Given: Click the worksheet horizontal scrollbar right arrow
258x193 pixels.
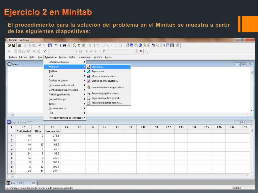Looking at the screenshot, I should [248, 176].
